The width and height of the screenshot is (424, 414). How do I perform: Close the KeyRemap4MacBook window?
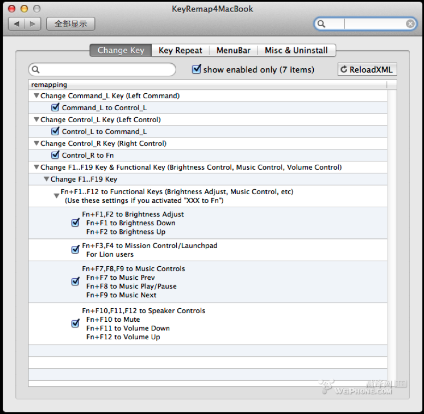point(11,9)
